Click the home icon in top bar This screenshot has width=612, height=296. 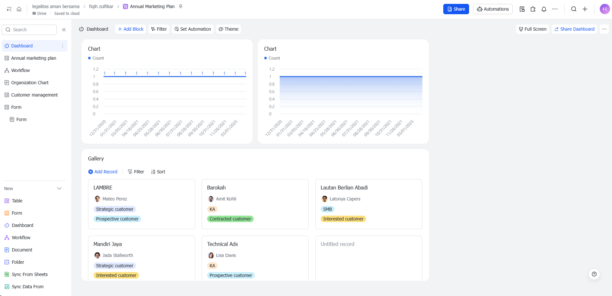coord(19,9)
